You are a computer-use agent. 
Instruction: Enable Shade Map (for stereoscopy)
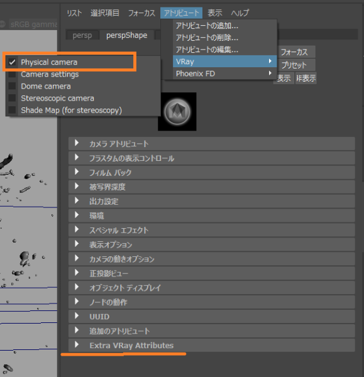point(12,110)
